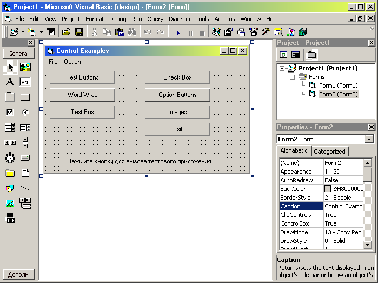Select the Pointer tool in toolbox

pos(10,67)
